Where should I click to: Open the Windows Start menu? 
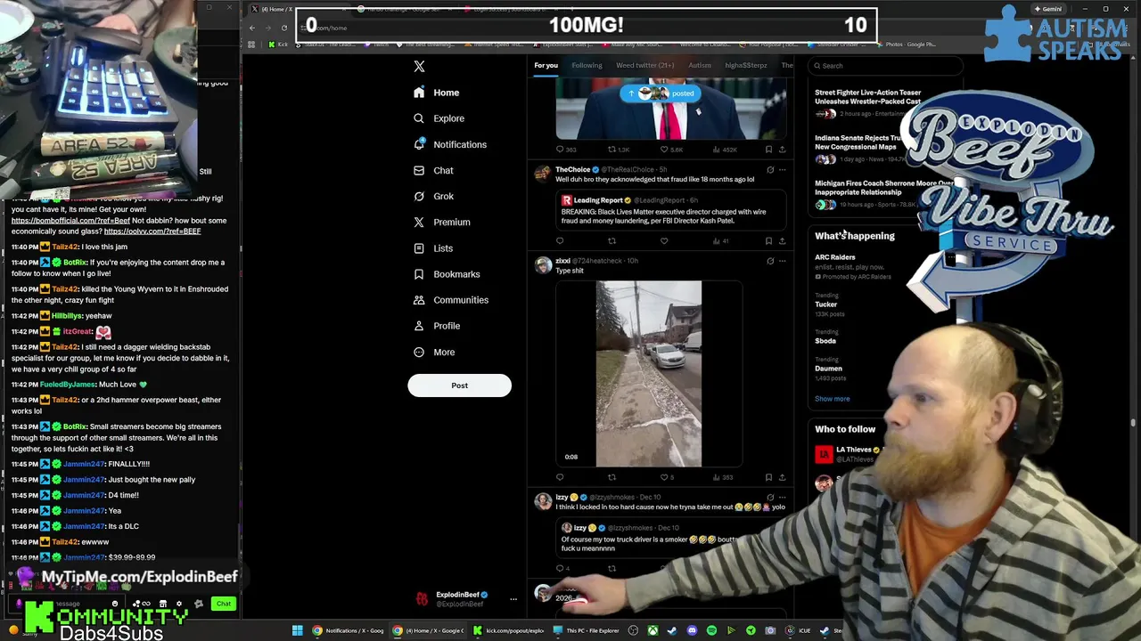click(x=297, y=630)
